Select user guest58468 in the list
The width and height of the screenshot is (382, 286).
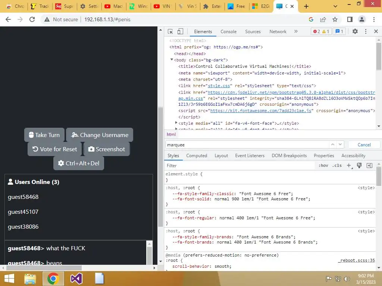tap(23, 197)
